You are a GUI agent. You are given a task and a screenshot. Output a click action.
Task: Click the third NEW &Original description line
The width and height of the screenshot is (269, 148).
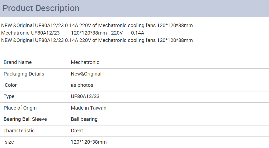(x=97, y=40)
